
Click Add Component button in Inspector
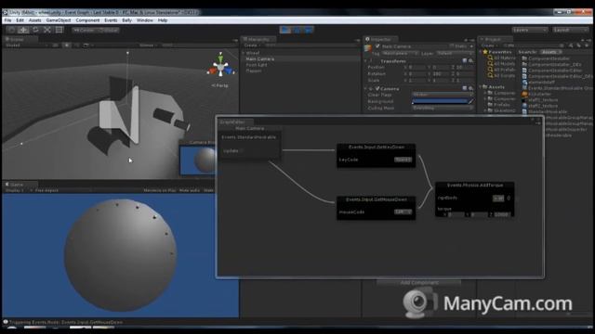point(419,282)
